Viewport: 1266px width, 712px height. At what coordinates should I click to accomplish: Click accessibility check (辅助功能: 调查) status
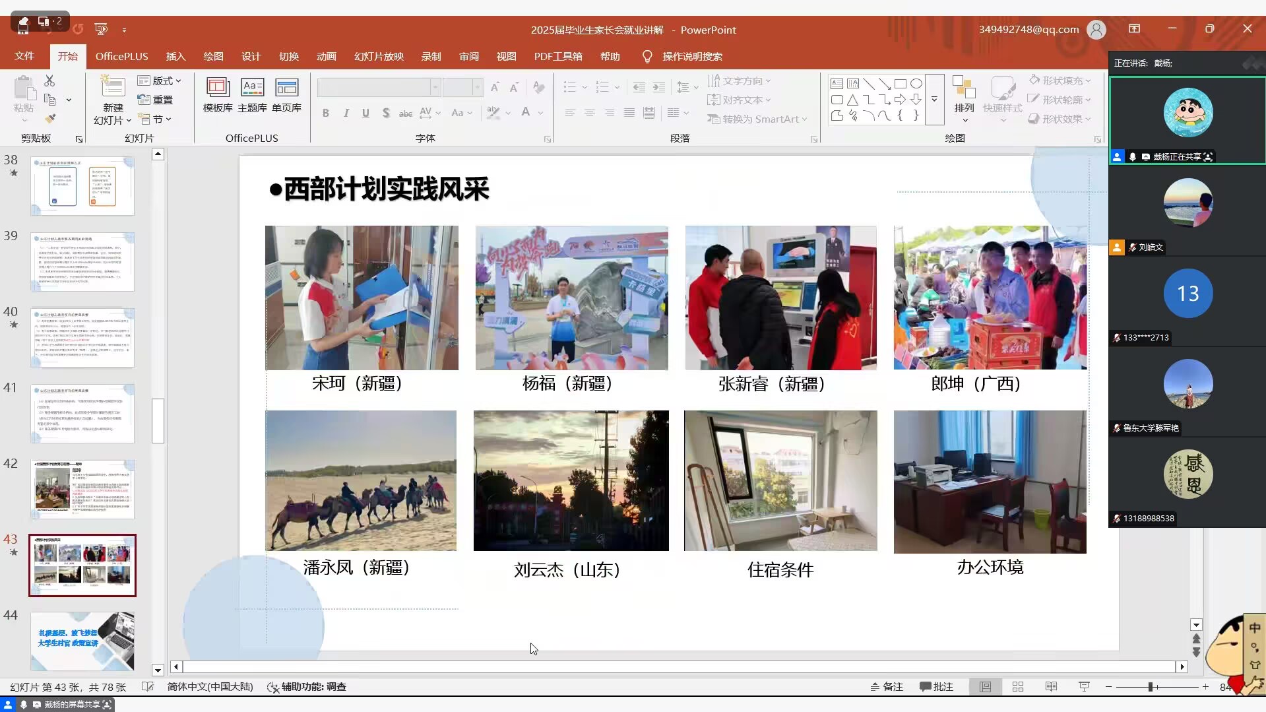(x=307, y=687)
